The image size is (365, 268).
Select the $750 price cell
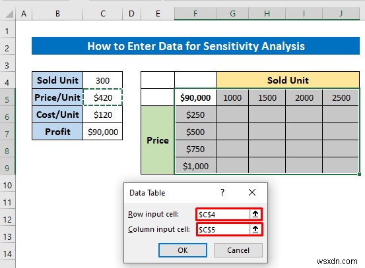click(x=195, y=149)
